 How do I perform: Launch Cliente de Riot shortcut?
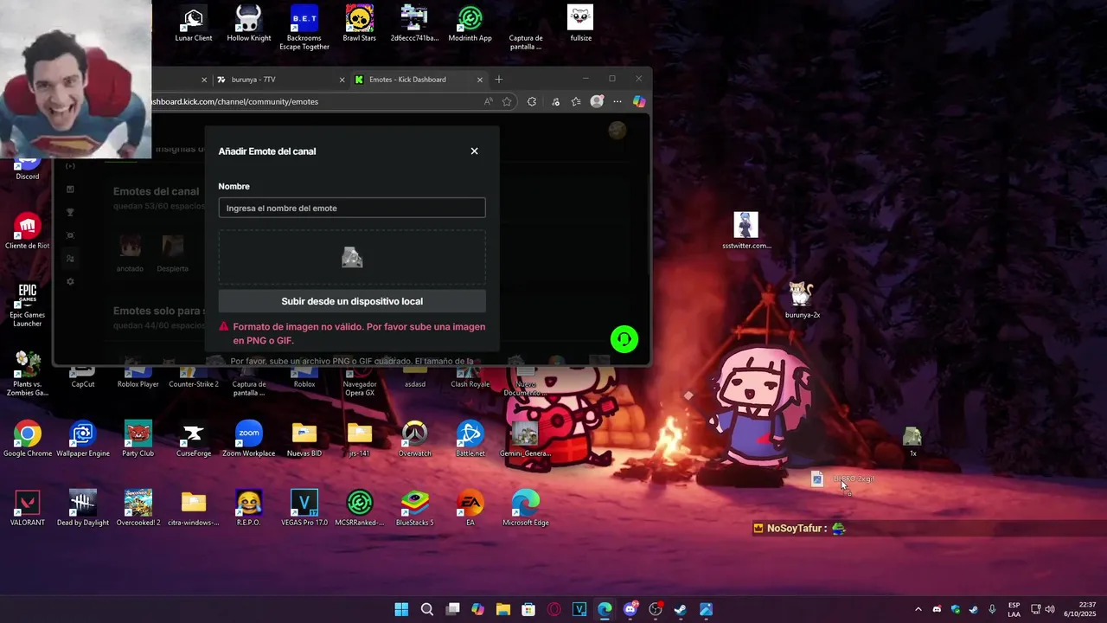pyautogui.click(x=28, y=231)
